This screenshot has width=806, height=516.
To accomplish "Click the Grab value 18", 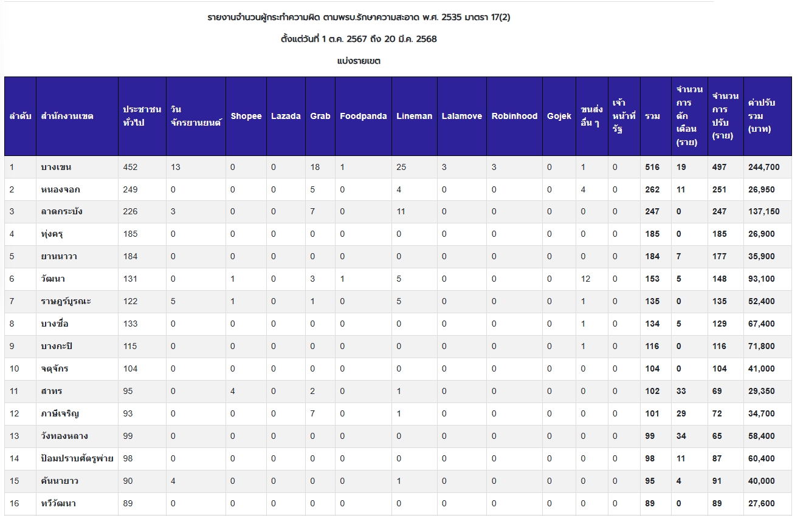I will coord(315,167).
